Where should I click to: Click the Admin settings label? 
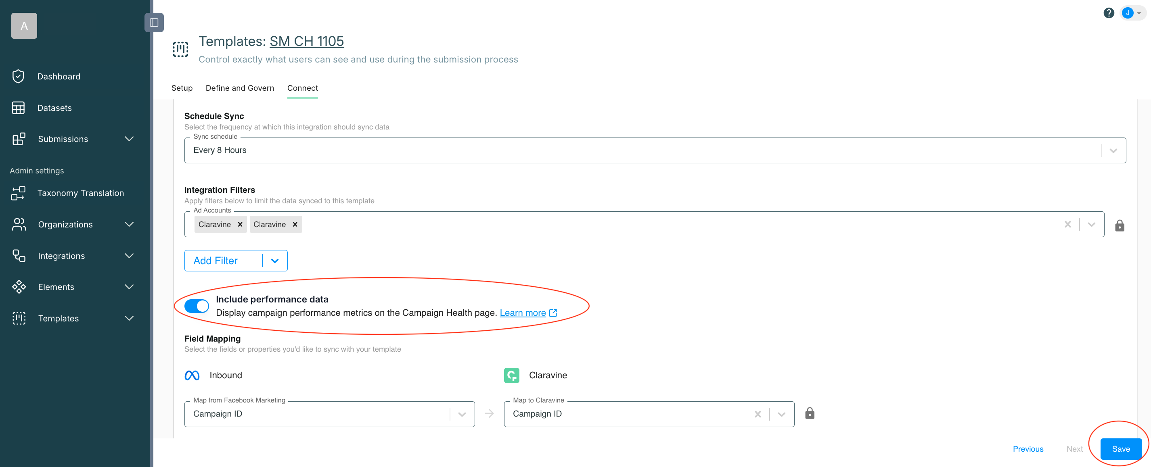click(x=37, y=171)
